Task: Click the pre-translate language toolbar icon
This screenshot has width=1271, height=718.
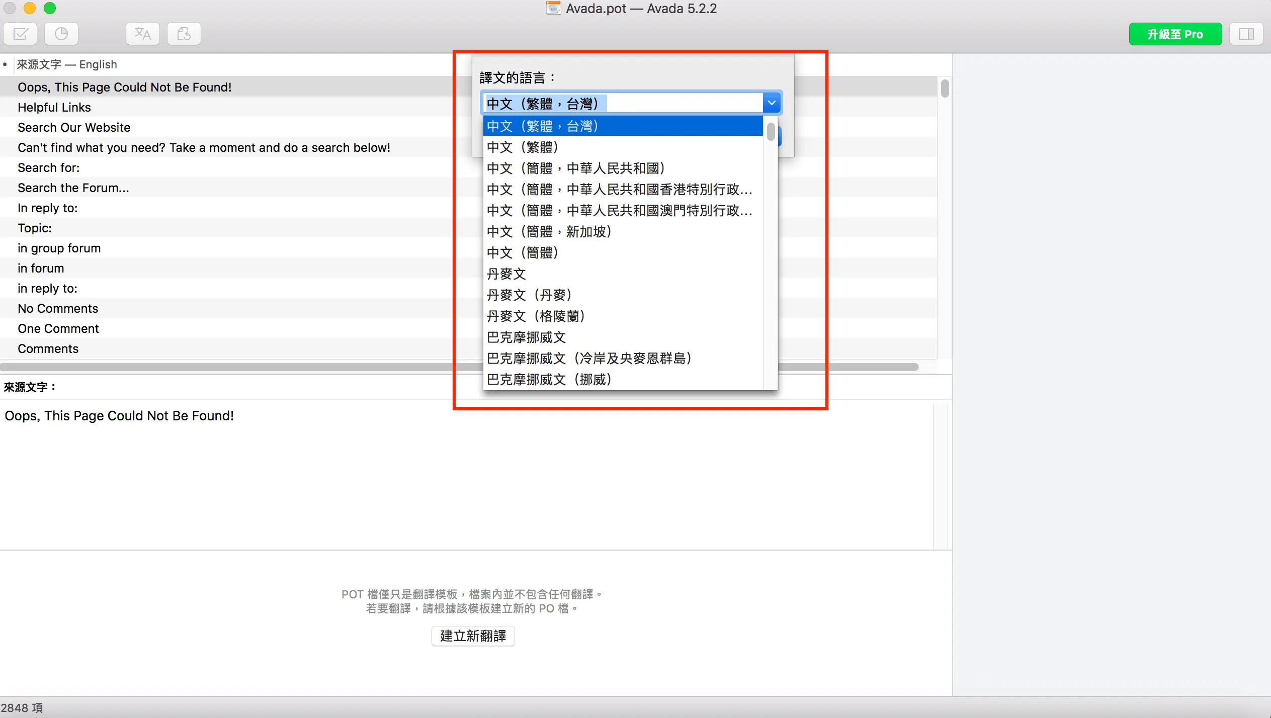Action: click(143, 34)
